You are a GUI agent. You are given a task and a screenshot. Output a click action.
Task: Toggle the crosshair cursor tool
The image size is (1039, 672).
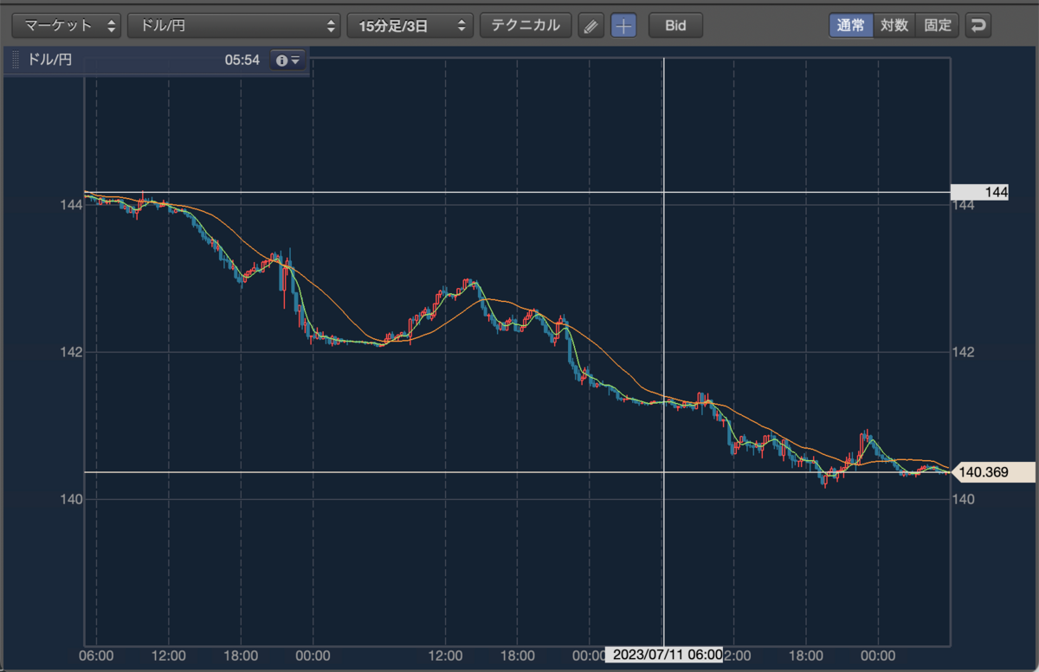click(x=623, y=25)
